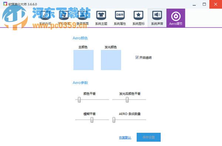Click the 模糊平衡 slider handle
Viewport: 222px width, 146px height.
click(x=92, y=120)
